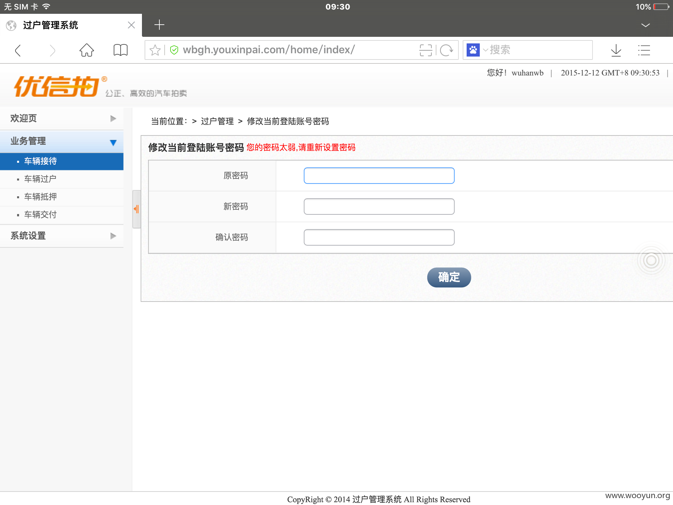
Task: Tap the Wi-Fi icon in status bar
Action: click(46, 7)
